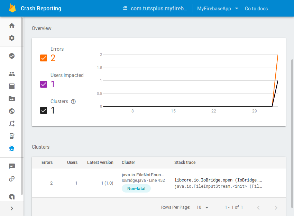This screenshot has width=294, height=216.
Task: Click Go to docs link
Action: click(256, 9)
